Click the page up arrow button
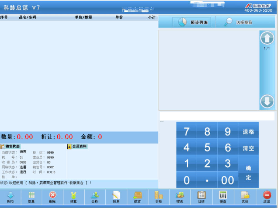 [x=267, y=38]
